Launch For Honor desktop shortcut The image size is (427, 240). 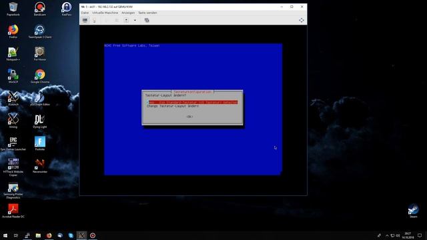40,53
